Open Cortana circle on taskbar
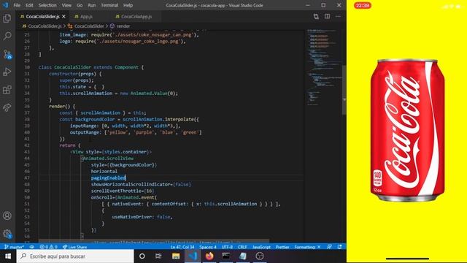 tap(142, 256)
